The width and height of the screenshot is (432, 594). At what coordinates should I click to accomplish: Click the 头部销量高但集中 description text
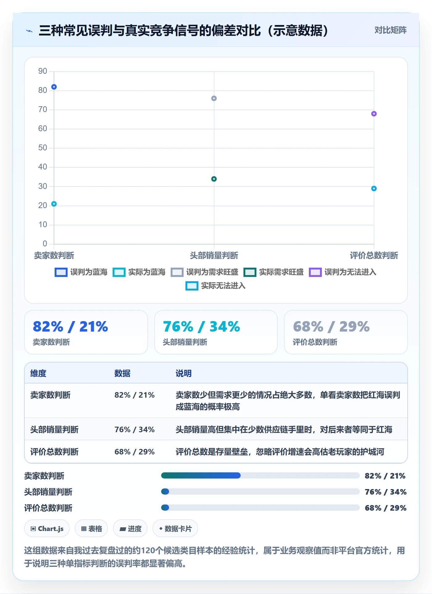(x=284, y=430)
